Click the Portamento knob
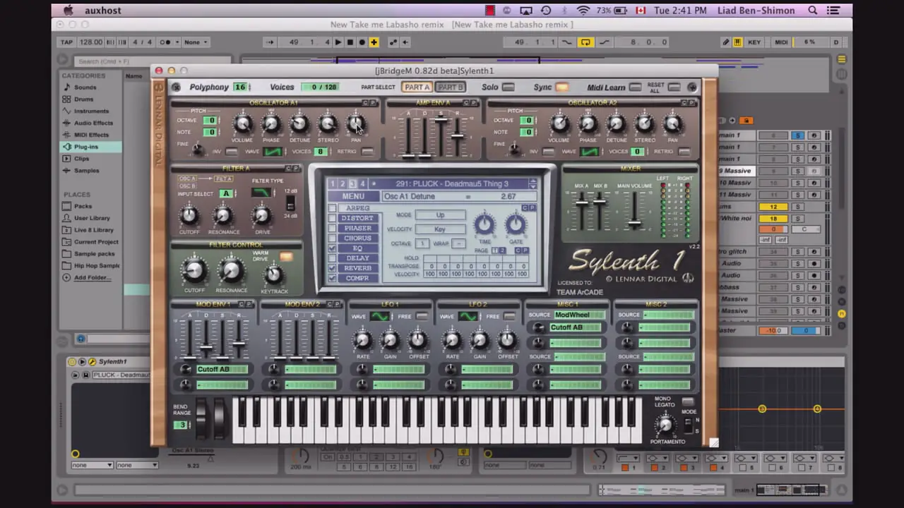The height and width of the screenshot is (508, 904). [x=664, y=424]
